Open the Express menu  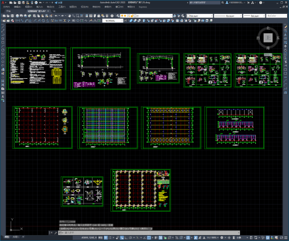pos(143,7)
